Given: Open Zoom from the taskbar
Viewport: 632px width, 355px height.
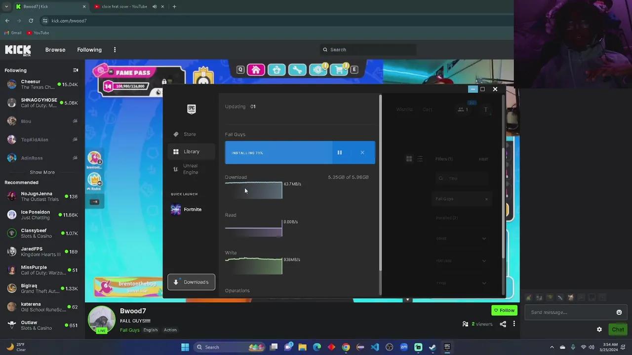Looking at the screenshot, I should (404, 347).
